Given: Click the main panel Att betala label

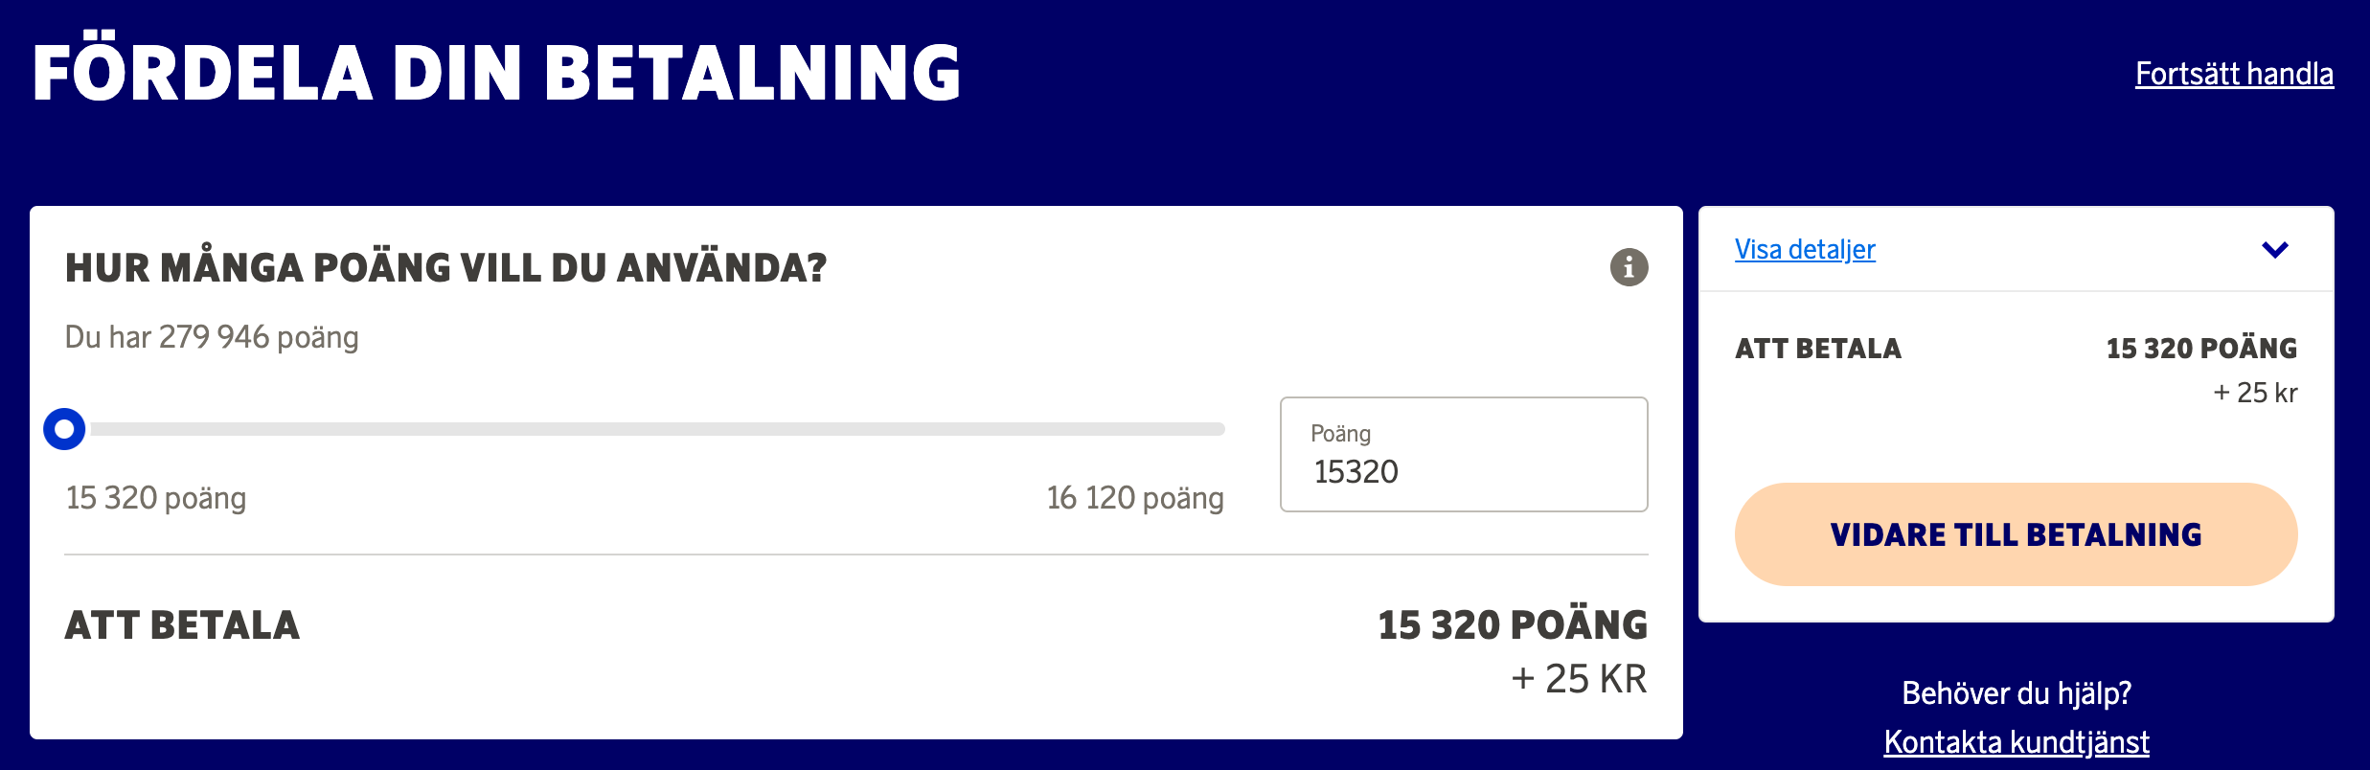Looking at the screenshot, I should 182,625.
